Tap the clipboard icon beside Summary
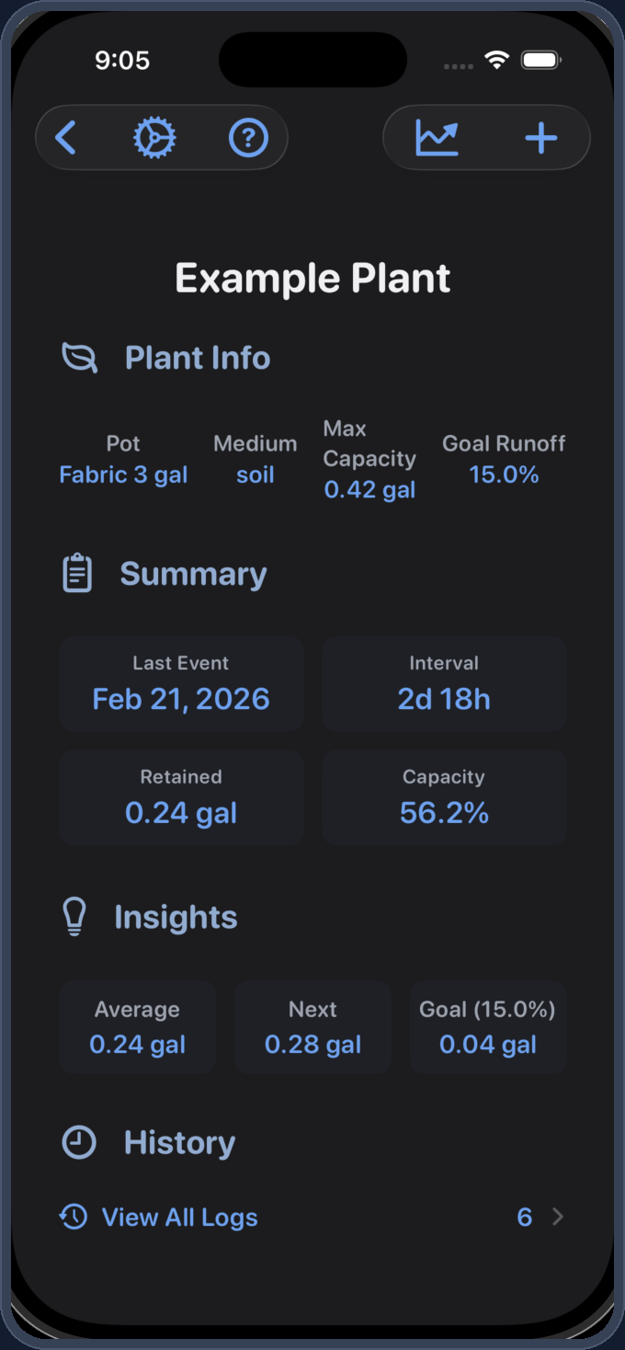The image size is (625, 1350). pos(77,571)
